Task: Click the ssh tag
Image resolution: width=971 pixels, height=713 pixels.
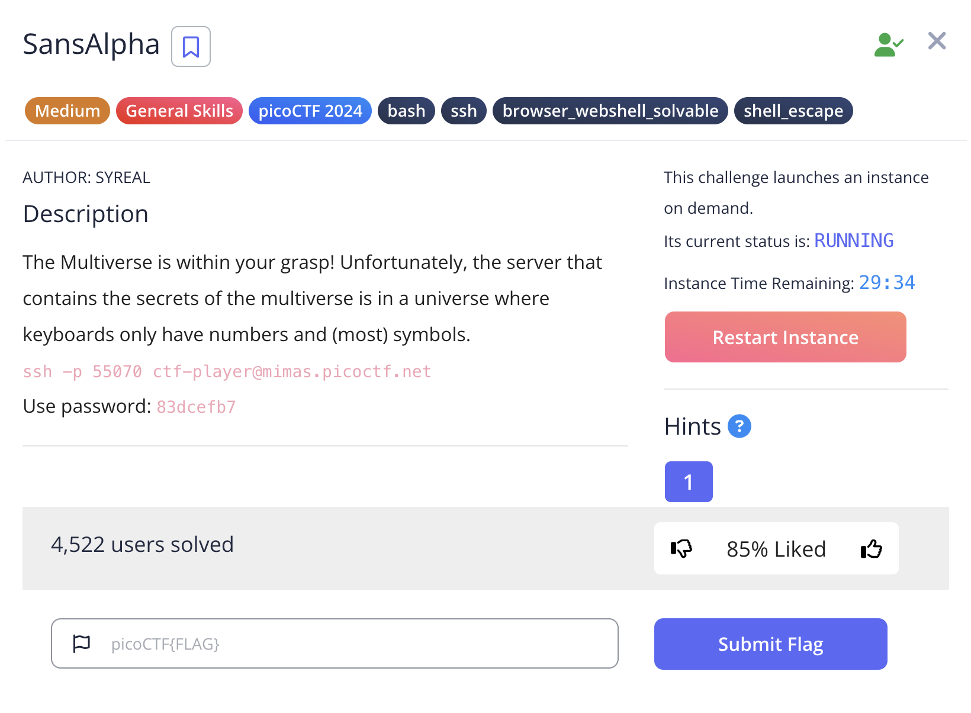Action: pyautogui.click(x=464, y=111)
